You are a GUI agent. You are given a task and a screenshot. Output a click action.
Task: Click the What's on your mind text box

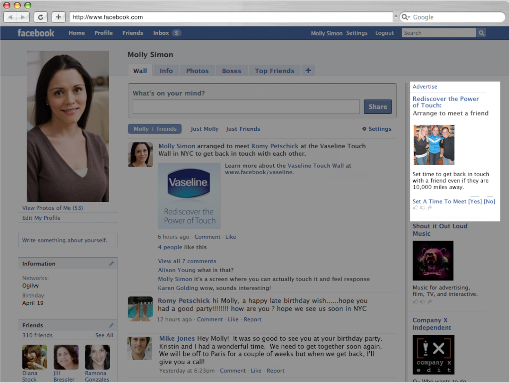[246, 107]
